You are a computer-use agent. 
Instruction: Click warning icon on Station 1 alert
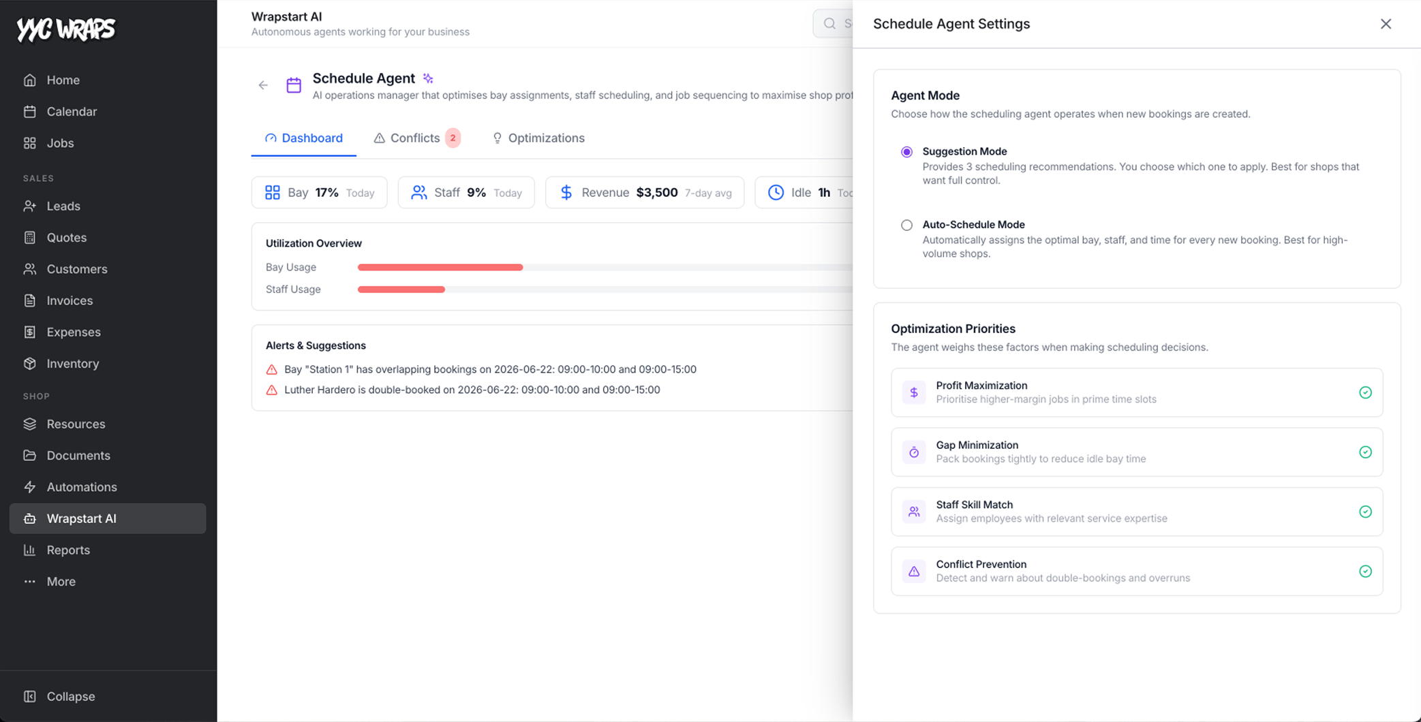coord(271,369)
